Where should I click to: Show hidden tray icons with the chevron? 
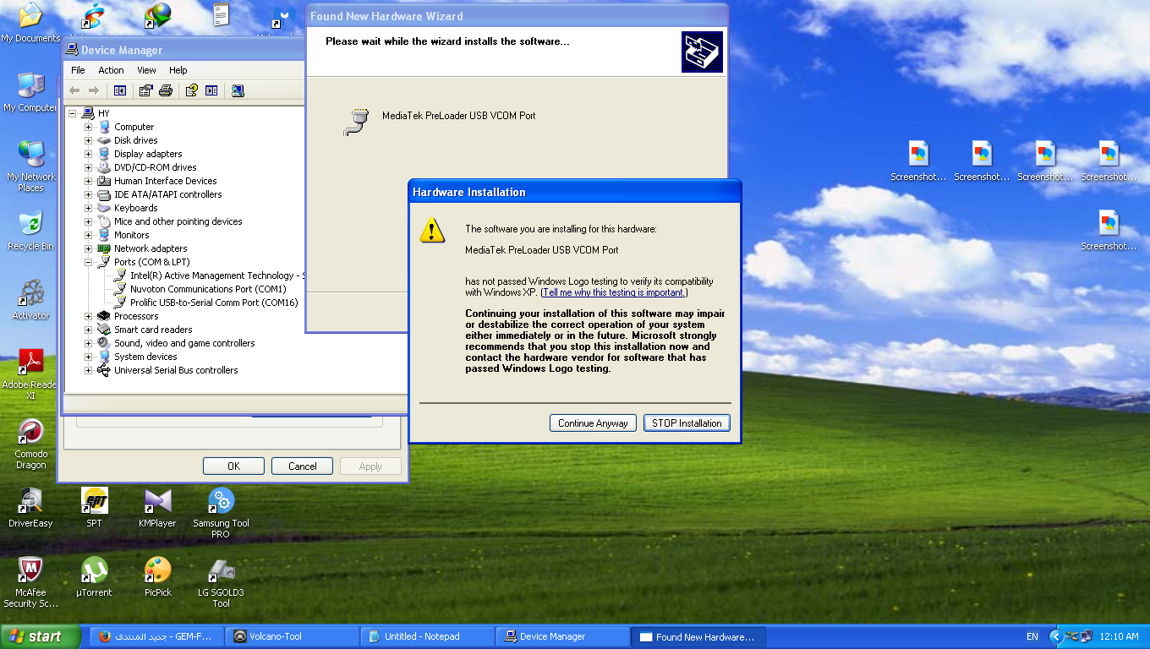[1055, 636]
